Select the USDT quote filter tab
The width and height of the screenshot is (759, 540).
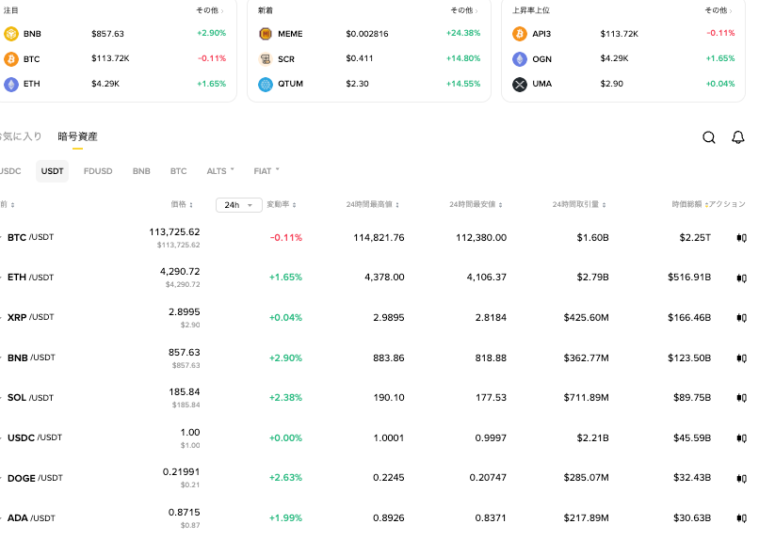(x=53, y=171)
